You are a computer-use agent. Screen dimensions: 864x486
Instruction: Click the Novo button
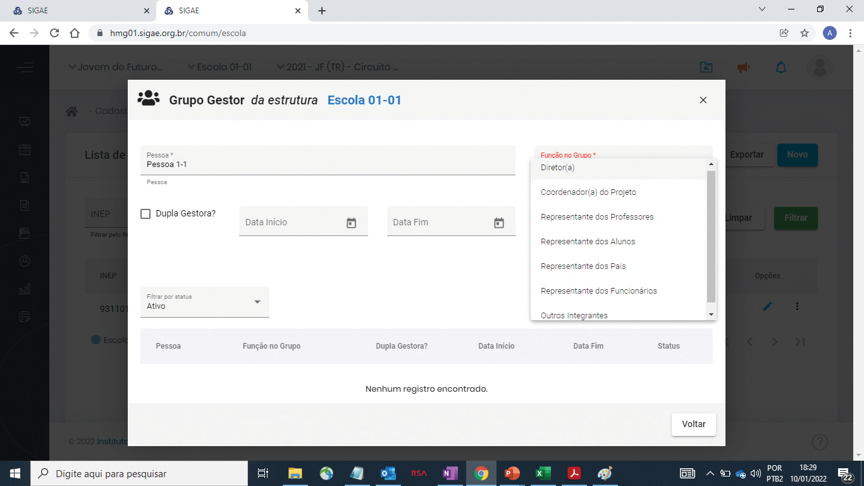click(797, 155)
